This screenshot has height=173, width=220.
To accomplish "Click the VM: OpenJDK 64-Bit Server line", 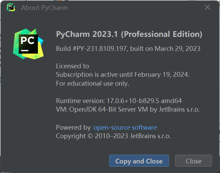I will 128,110.
